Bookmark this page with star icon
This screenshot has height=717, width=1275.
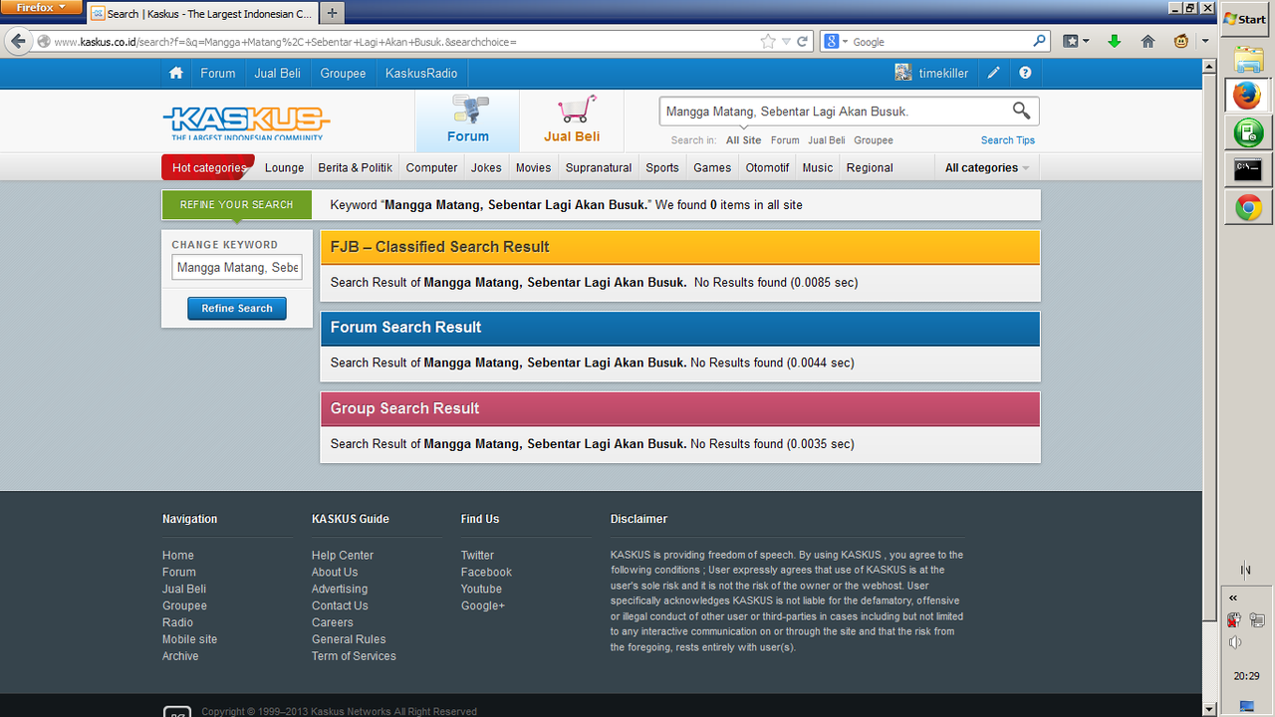tap(768, 42)
